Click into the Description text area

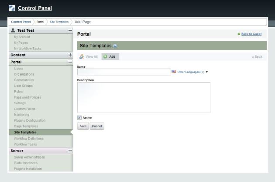(x=144, y=97)
